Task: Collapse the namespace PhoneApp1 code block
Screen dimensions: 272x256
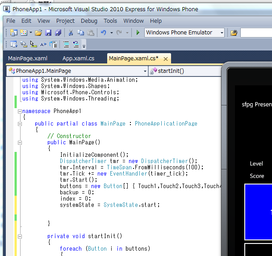Action: [x=20, y=111]
